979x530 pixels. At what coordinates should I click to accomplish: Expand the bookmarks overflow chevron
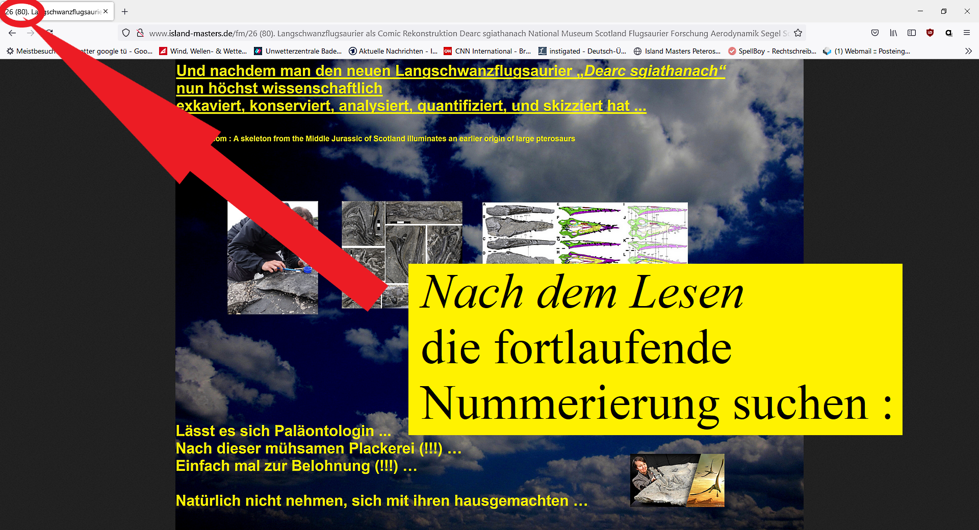pyautogui.click(x=968, y=51)
